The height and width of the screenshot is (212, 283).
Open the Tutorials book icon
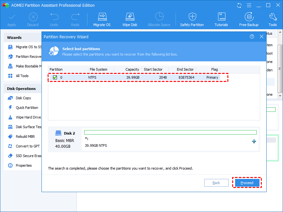(222, 17)
